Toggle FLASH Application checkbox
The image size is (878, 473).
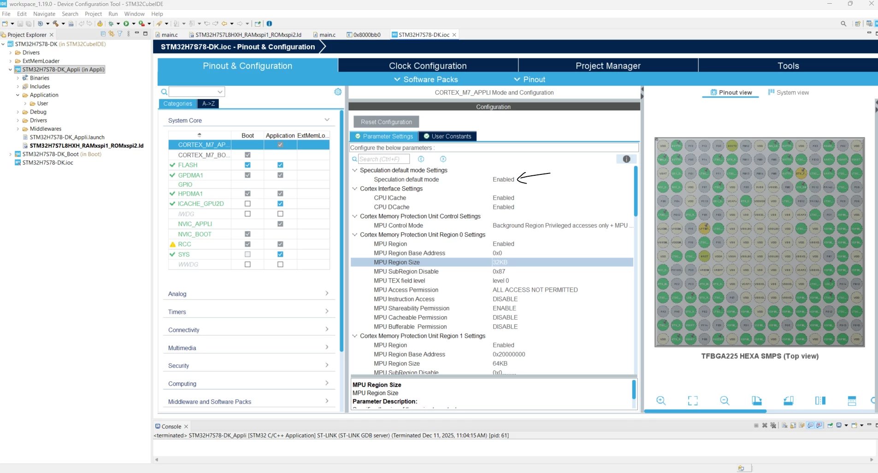(x=280, y=165)
